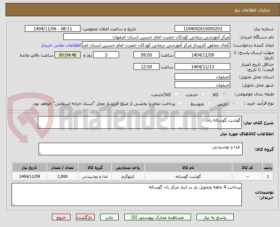This screenshot has width=280, height=227.
Task: Click the استان محل تحویل field
Action: [x=202, y=77]
